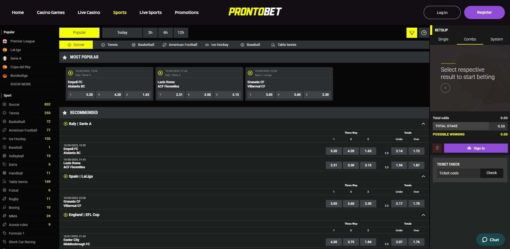Image resolution: width=510 pixels, height=249 pixels.
Task: Open the Ice Hockey sport filter tab
Action: point(217,45)
